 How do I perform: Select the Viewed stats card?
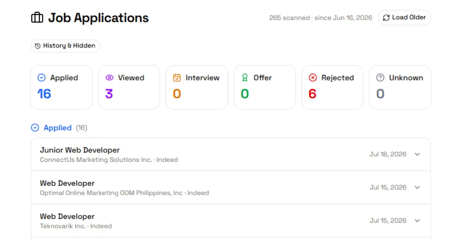pyautogui.click(x=129, y=87)
